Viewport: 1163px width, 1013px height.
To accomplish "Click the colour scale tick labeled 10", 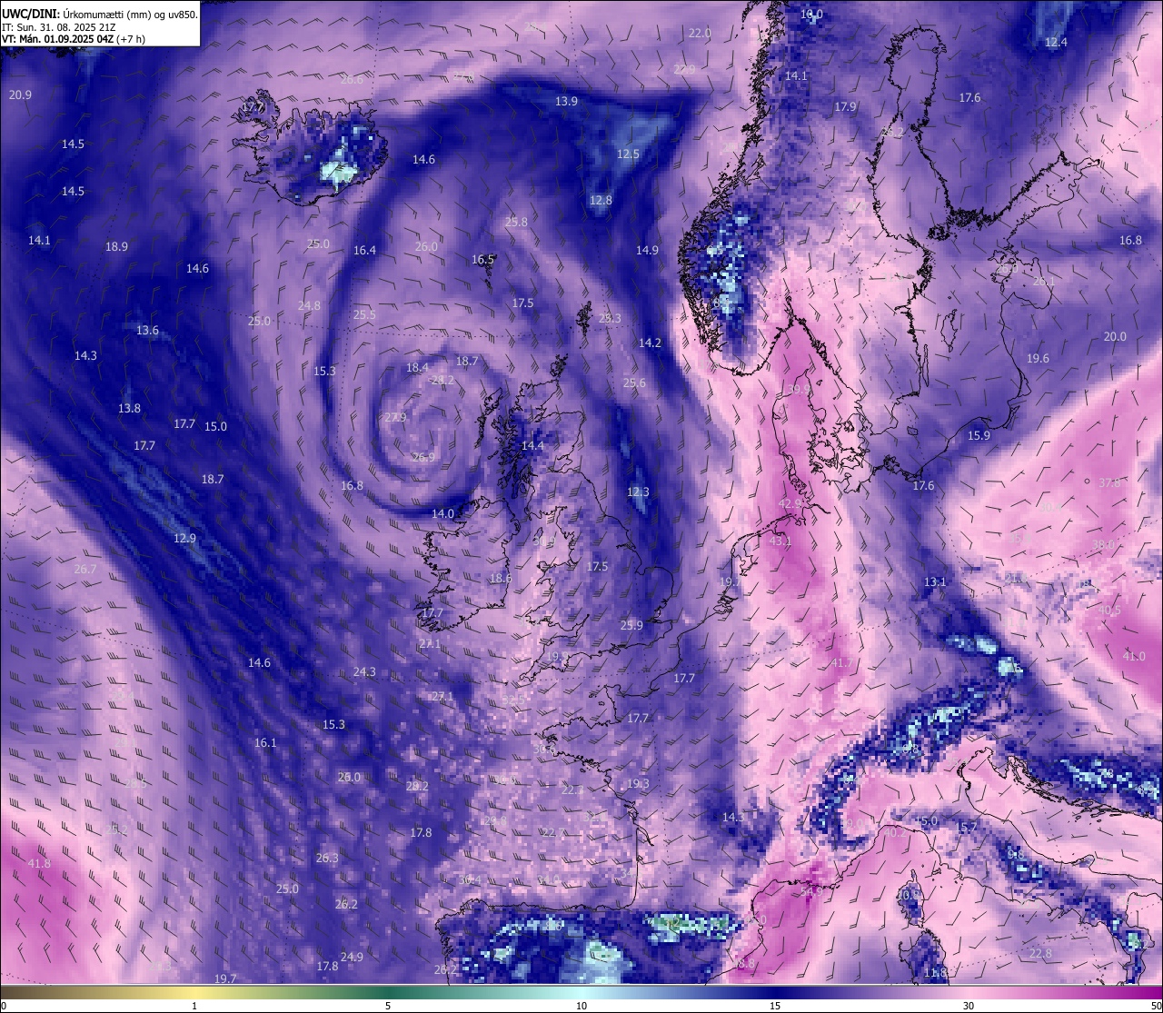I will (581, 1006).
